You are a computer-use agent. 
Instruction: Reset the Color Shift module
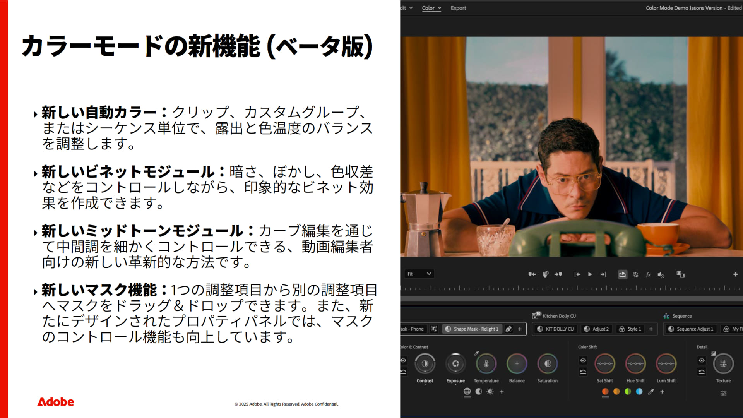coord(583,372)
